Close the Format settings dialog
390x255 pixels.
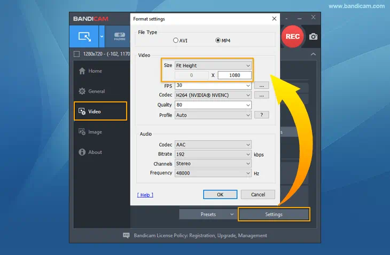[x=274, y=19]
